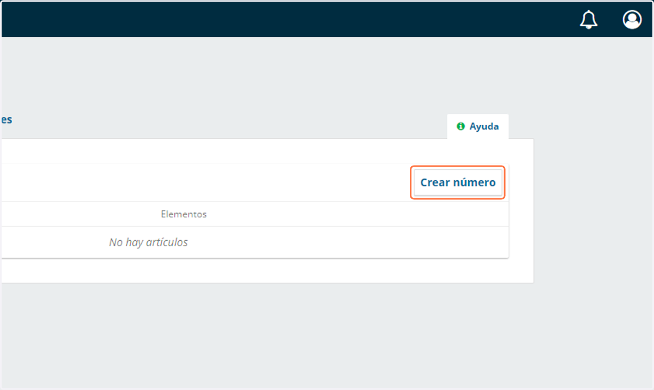Open the Ayuda help tab
The width and height of the screenshot is (654, 390).
478,126
